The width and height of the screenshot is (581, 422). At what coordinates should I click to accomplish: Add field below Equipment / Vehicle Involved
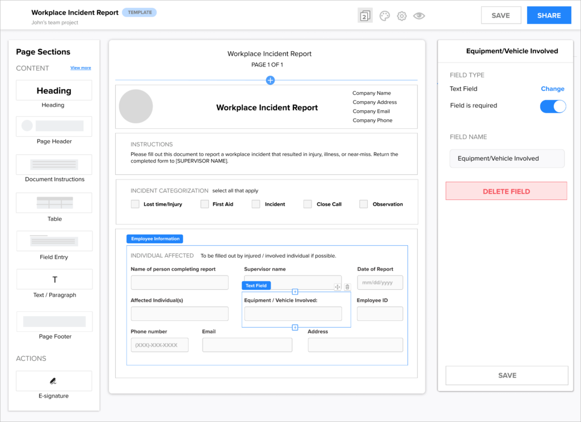[295, 327]
